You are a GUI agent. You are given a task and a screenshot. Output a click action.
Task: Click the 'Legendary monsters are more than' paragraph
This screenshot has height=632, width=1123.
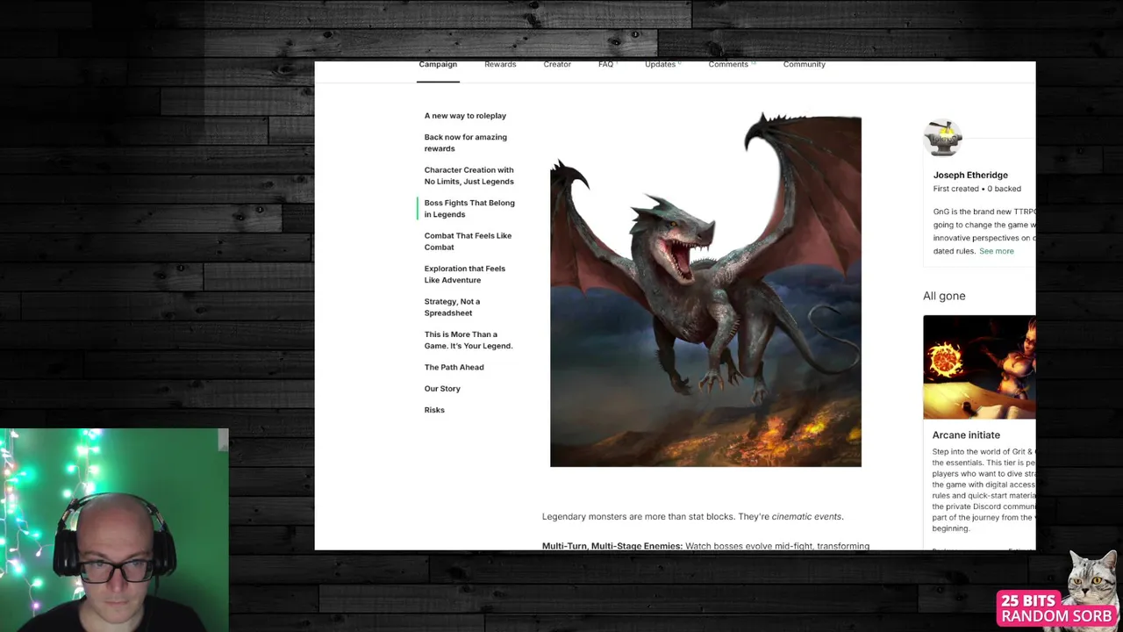[692, 516]
